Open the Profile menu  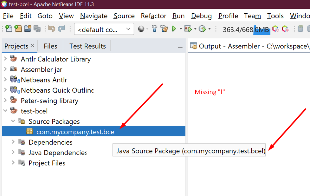coord(228,16)
